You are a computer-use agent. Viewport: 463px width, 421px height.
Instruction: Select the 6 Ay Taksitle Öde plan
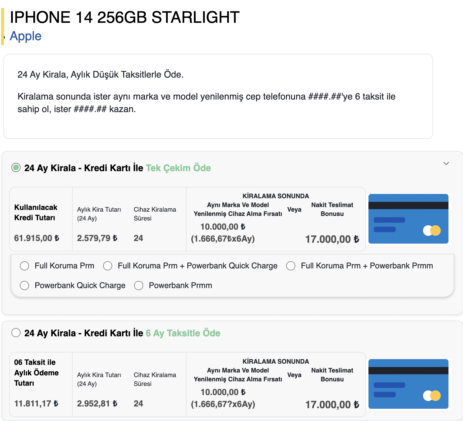pos(16,333)
